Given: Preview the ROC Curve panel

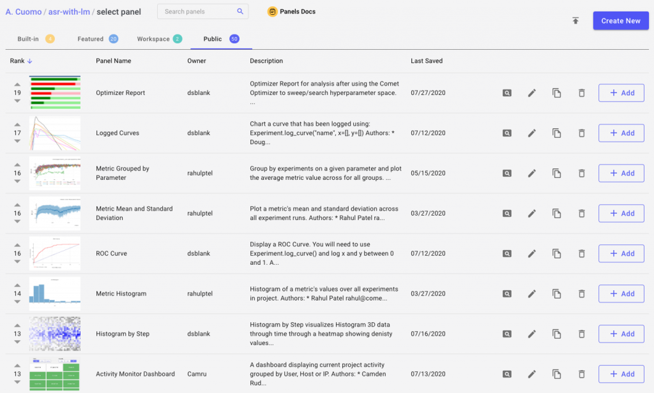Looking at the screenshot, I should (506, 254).
